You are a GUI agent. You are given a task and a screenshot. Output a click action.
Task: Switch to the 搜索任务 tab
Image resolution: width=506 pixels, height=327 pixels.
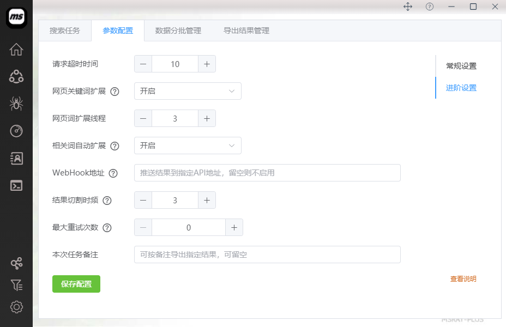65,31
